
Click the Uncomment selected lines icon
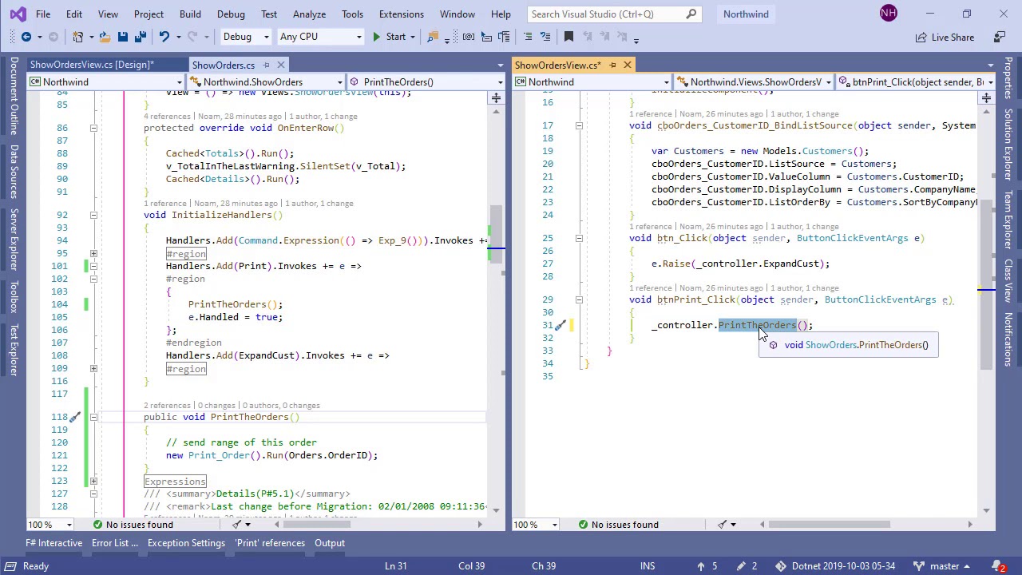(545, 37)
